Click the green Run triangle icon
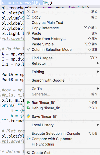 [28, 102]
